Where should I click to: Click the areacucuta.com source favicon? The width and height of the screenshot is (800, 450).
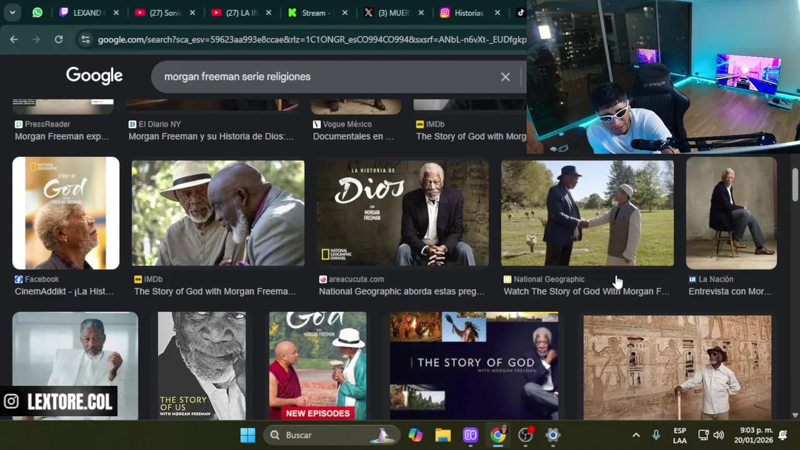(323, 279)
